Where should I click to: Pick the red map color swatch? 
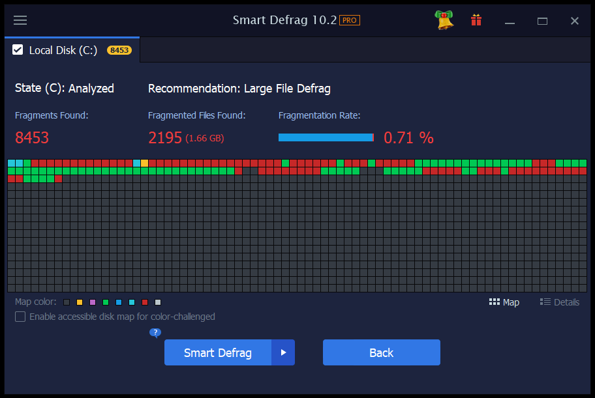[145, 302]
